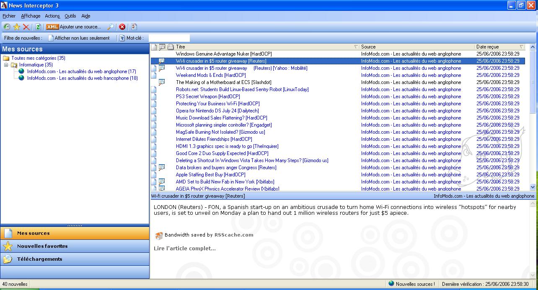This screenshot has height=290, width=538.
Task: Click the red circle stop toolbar icon
Action: click(122, 27)
